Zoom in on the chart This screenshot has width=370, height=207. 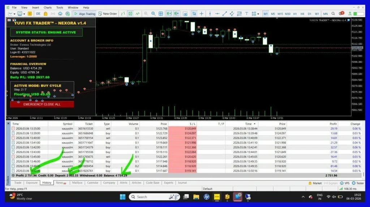[146, 14]
